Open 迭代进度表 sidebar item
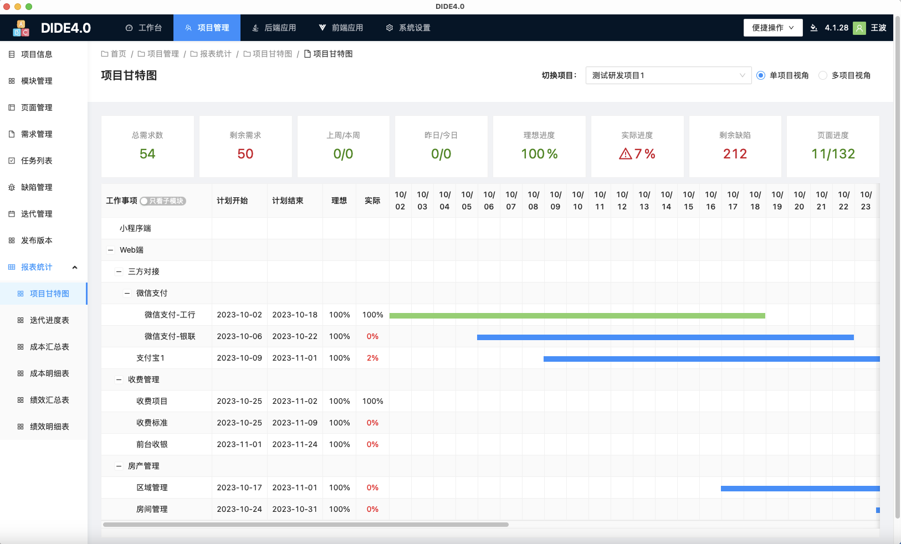 (x=44, y=320)
